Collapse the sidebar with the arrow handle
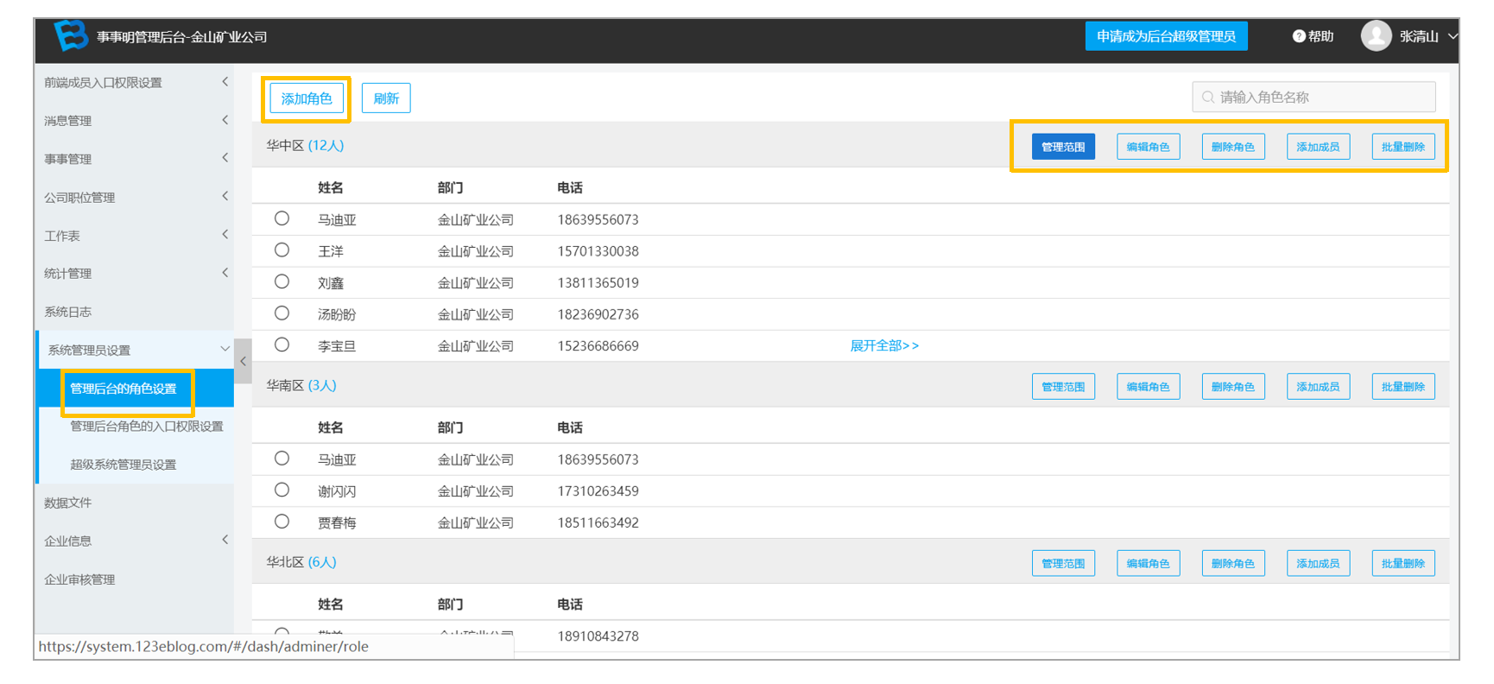 pyautogui.click(x=244, y=362)
